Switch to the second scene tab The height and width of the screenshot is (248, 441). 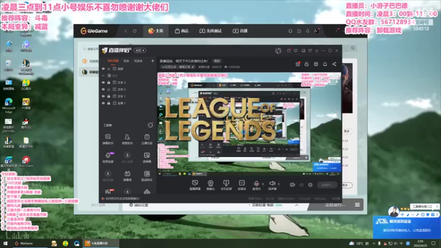point(126,61)
